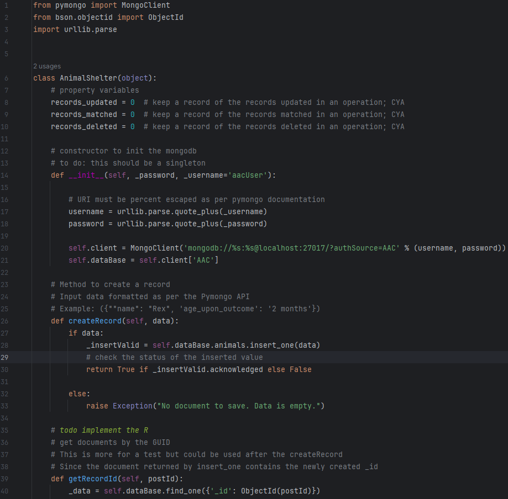
Task: Click the _insertValid assignment with insert_one(data)
Action: tap(203, 346)
